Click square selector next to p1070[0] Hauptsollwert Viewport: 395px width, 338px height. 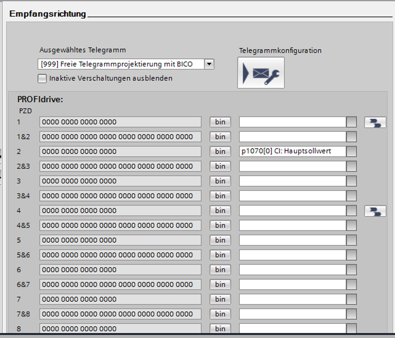(x=352, y=151)
